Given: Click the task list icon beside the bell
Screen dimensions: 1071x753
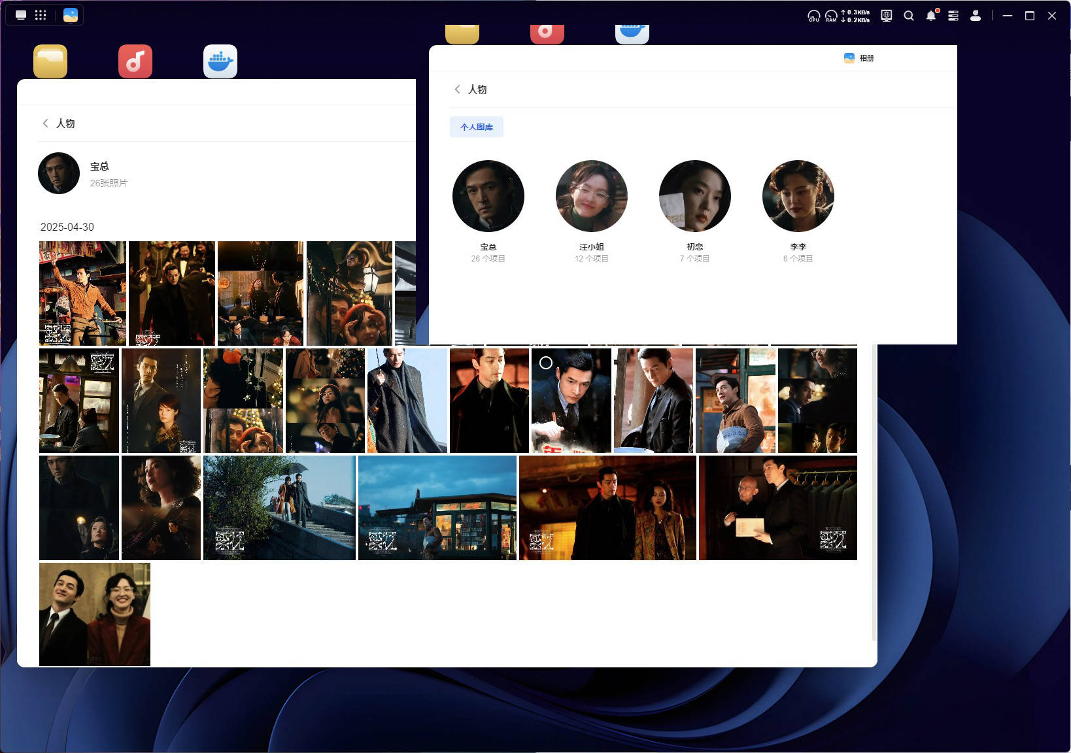Looking at the screenshot, I should coord(953,16).
